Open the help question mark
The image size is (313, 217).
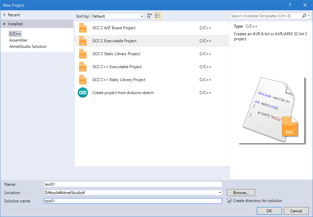(x=290, y=5)
